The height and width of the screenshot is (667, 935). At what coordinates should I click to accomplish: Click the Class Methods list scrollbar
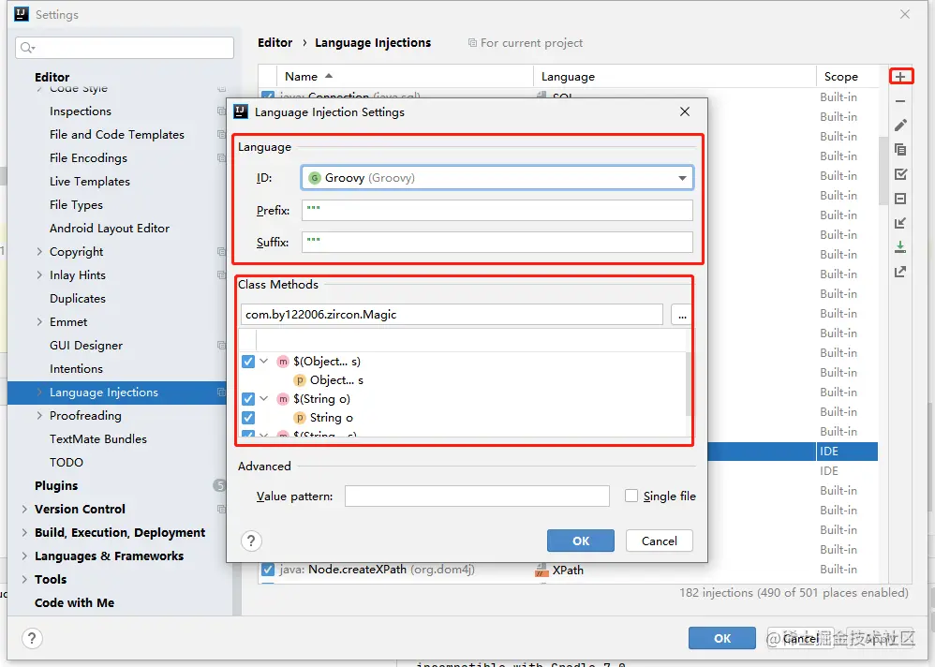(x=688, y=384)
